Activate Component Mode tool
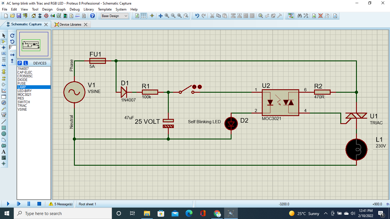 click(4, 42)
